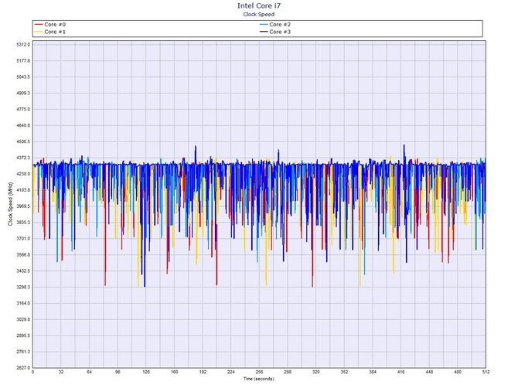Image resolution: width=518 pixels, height=388 pixels.
Task: Click the 384 tick on time axis
Action: [x=373, y=372]
